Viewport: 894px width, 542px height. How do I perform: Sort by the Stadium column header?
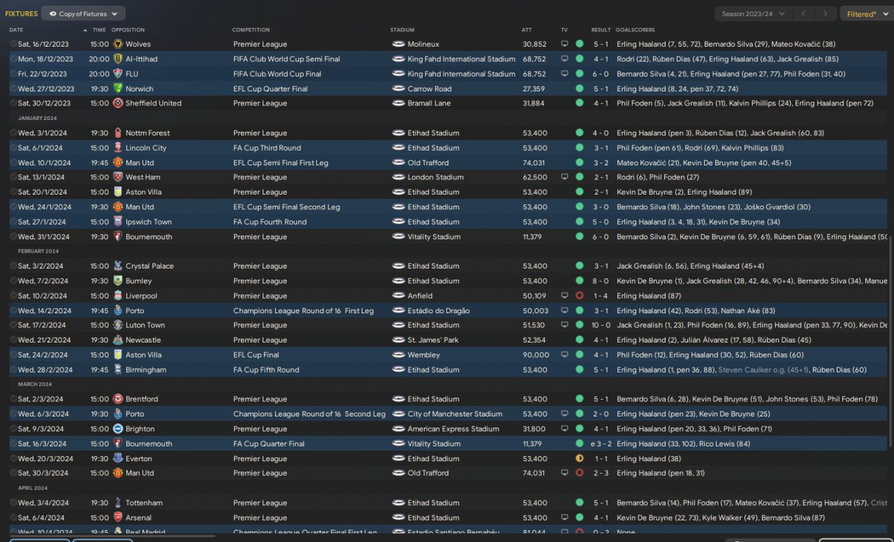[402, 30]
